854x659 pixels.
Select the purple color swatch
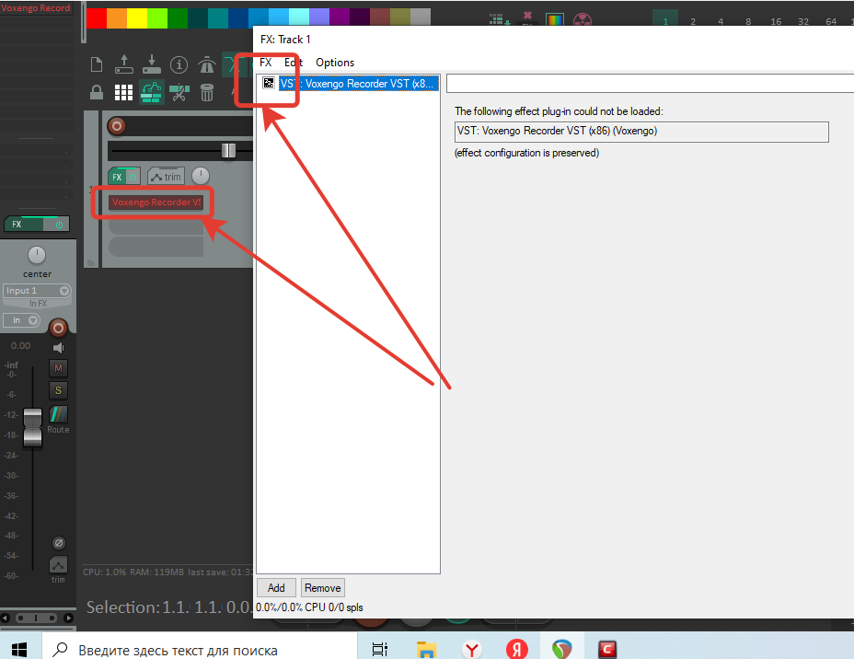[x=340, y=18]
